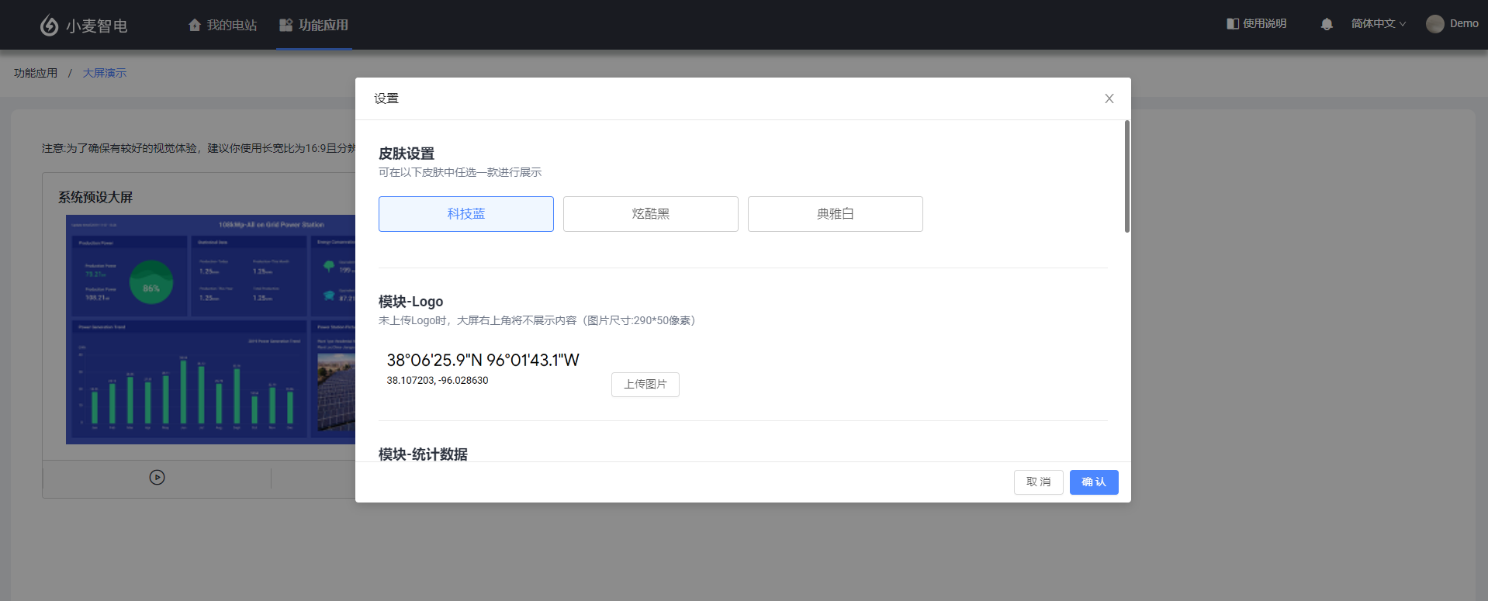Click the settings dialog vertical scrollbar

1126,176
